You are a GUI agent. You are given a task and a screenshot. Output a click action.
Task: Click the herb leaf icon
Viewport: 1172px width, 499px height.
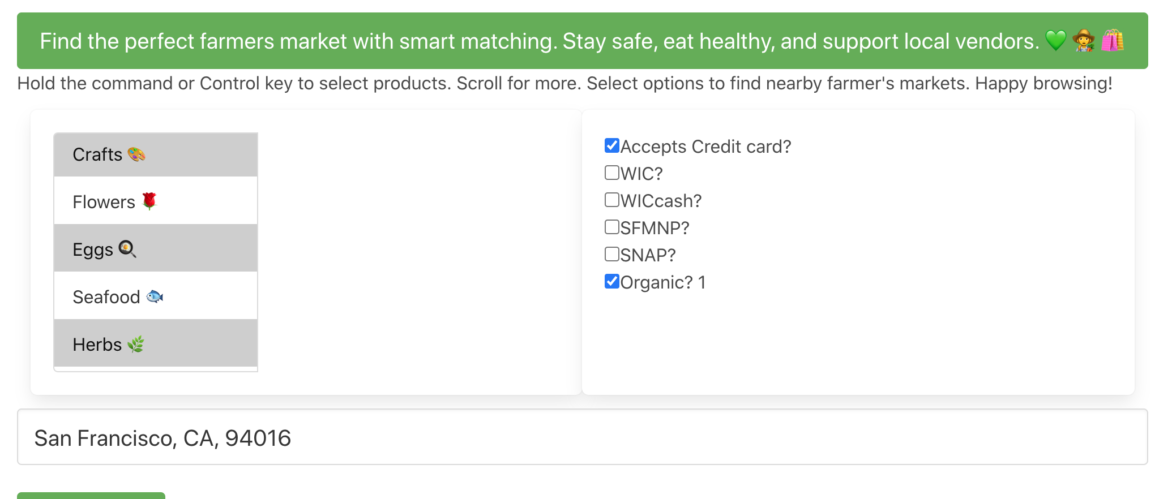pyautogui.click(x=136, y=344)
